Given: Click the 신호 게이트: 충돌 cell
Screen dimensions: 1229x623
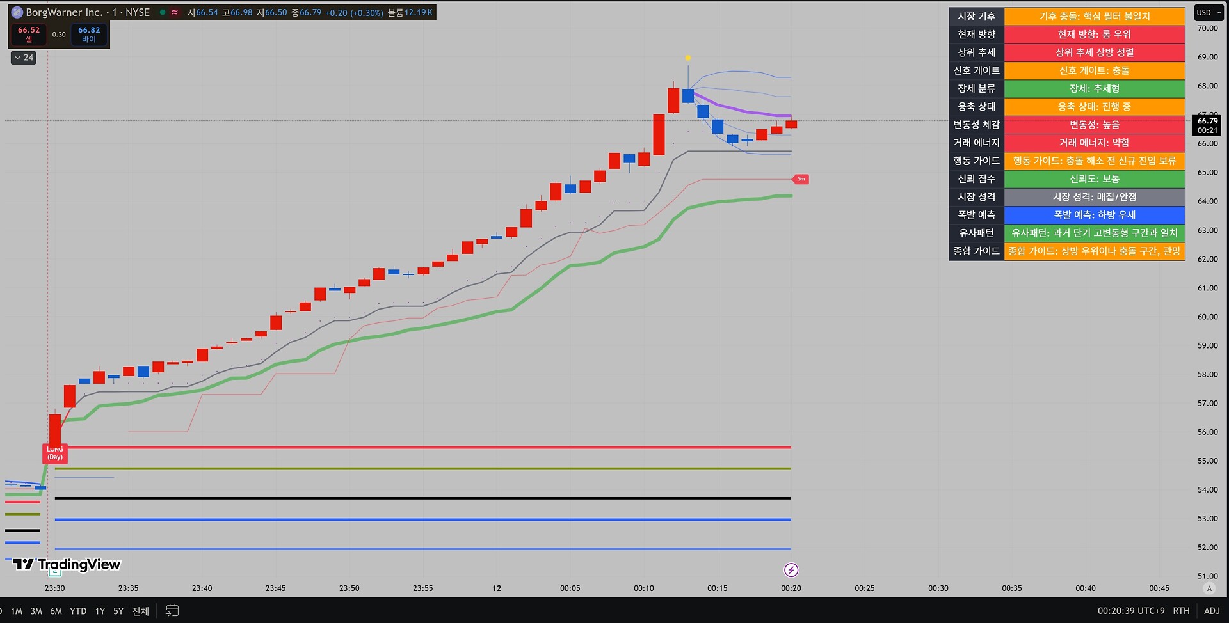Looking at the screenshot, I should 1095,70.
